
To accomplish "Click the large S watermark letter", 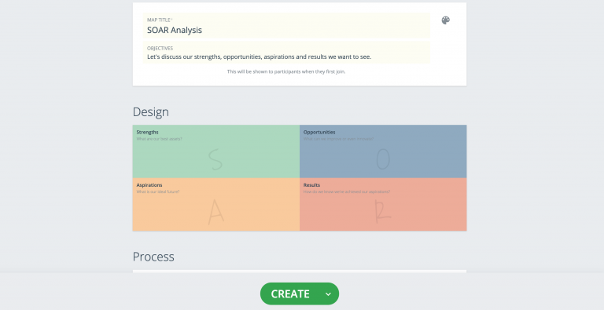I will tap(215, 159).
